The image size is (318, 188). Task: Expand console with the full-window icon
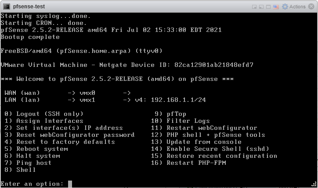[x=268, y=7]
